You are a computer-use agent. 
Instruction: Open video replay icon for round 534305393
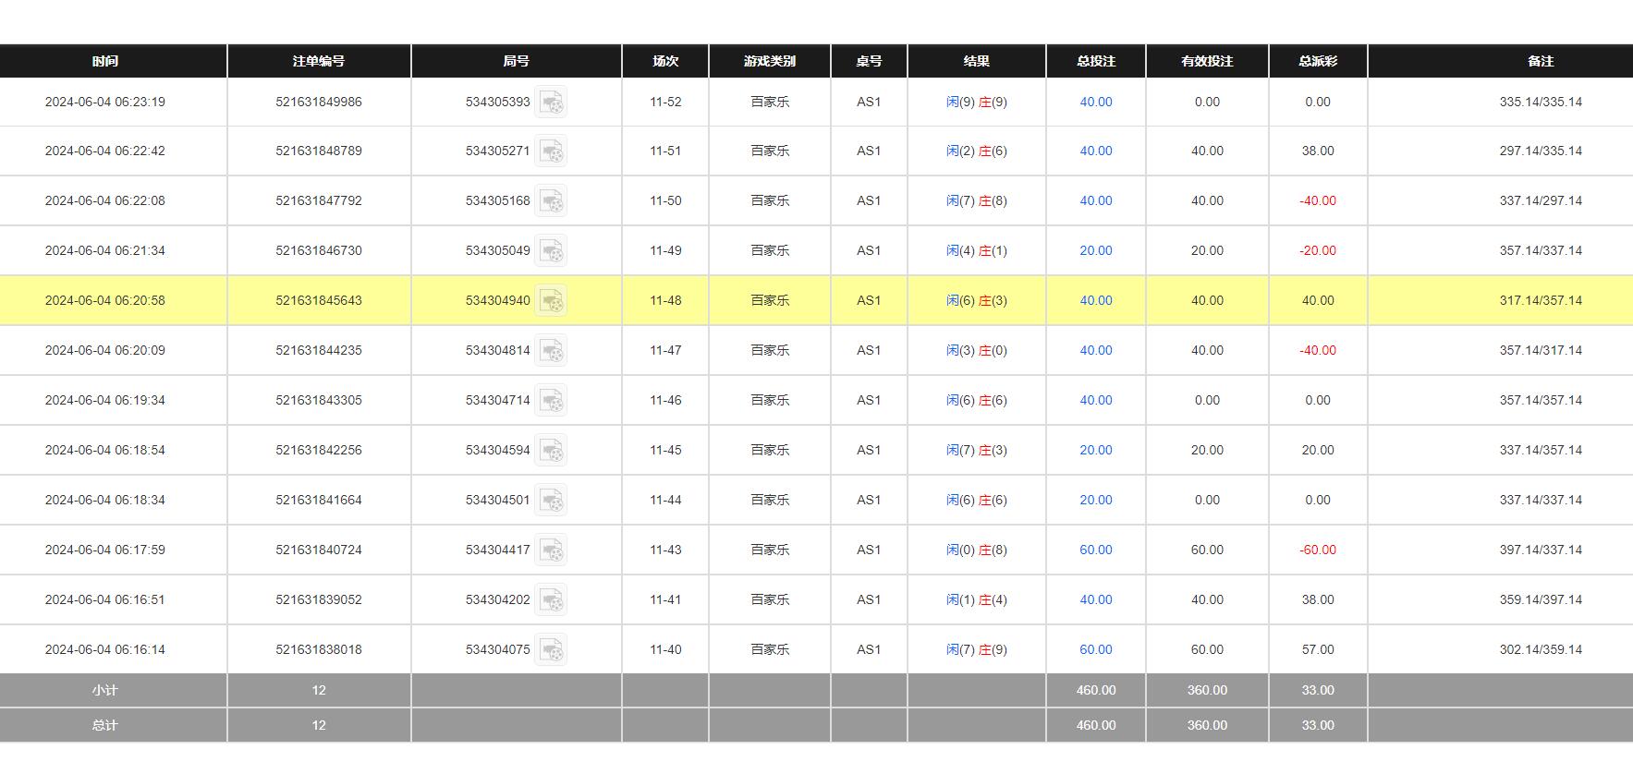[551, 103]
